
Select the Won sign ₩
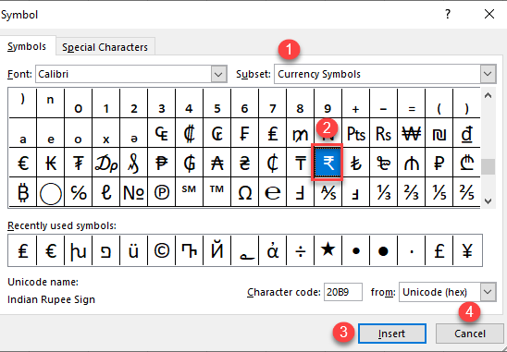(412, 133)
